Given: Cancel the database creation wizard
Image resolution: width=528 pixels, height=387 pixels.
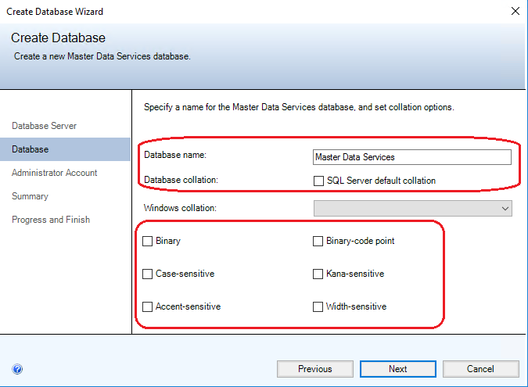Looking at the screenshot, I should tap(480, 369).
